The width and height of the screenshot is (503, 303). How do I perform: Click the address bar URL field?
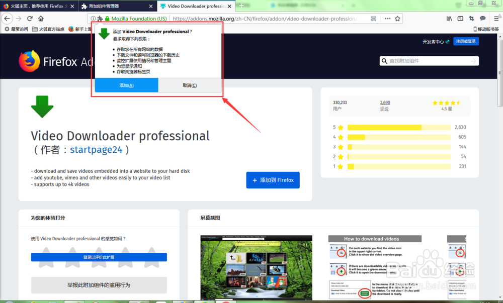(265, 19)
